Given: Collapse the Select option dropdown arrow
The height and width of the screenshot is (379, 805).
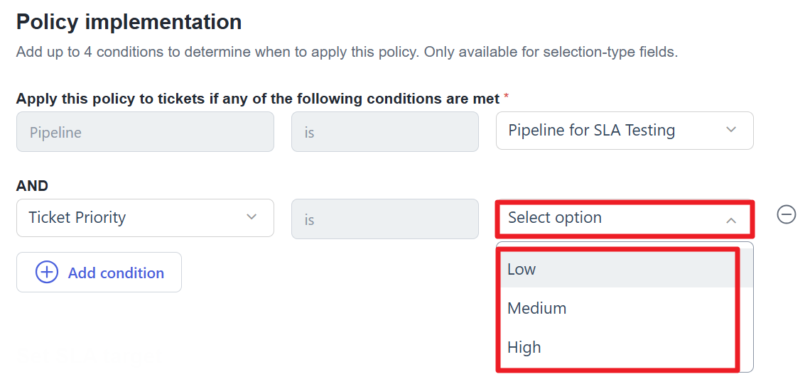Looking at the screenshot, I should tap(730, 221).
